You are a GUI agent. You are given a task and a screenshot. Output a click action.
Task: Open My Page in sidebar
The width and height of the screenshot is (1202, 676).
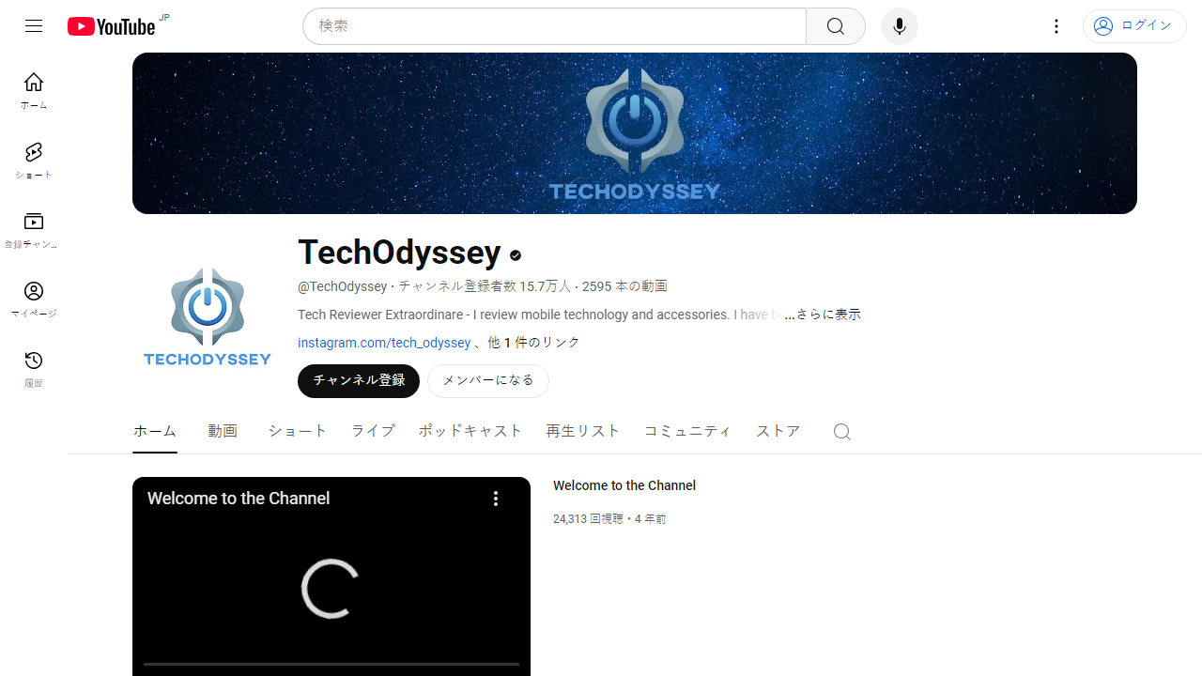[x=34, y=299]
